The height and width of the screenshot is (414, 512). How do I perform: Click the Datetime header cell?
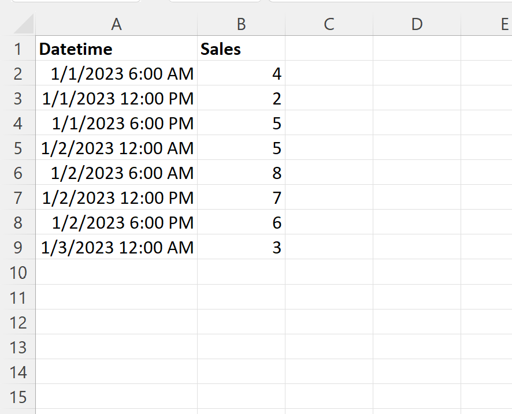tap(116, 49)
